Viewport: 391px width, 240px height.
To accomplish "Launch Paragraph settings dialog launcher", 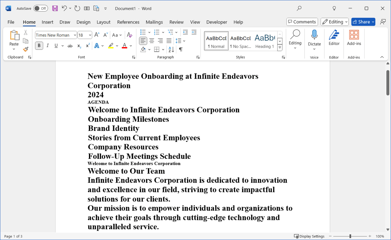I will tap(198, 57).
